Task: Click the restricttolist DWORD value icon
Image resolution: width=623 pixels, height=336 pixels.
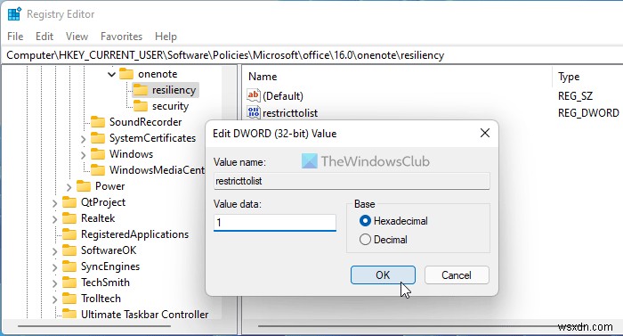Action: 254,112
